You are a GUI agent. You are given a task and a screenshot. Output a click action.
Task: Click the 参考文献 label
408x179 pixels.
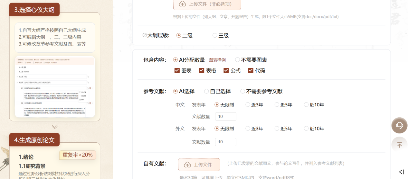(x=155, y=91)
